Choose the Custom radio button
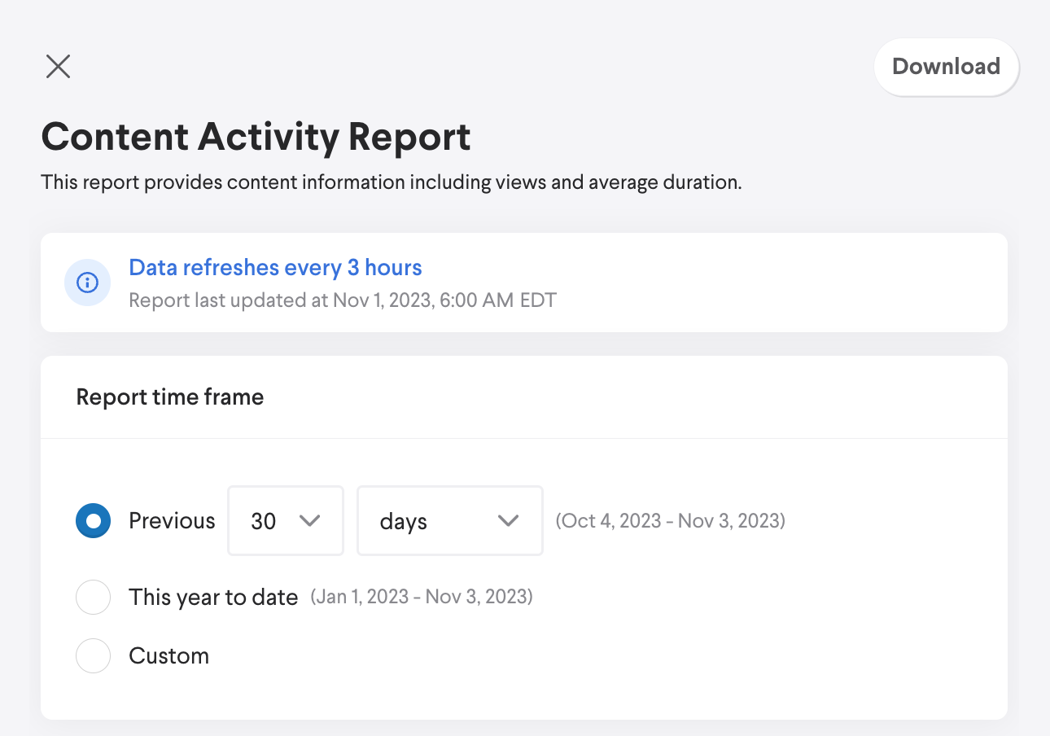Viewport: 1050px width, 736px height. 93,656
